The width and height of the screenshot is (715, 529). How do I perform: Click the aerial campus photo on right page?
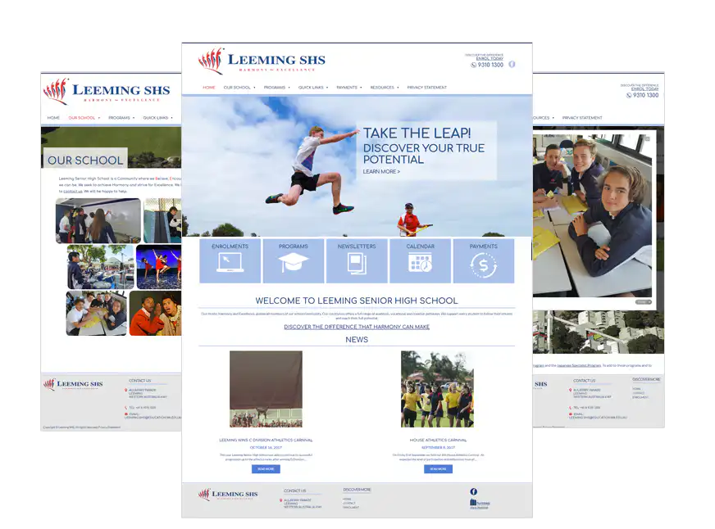pyautogui.click(x=599, y=332)
